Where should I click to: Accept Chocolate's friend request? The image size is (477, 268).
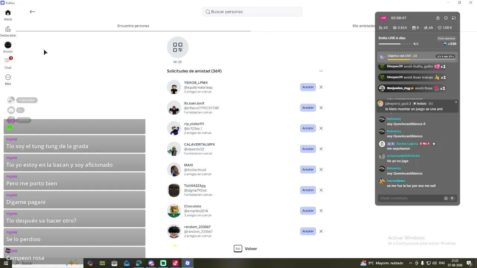tap(308, 211)
